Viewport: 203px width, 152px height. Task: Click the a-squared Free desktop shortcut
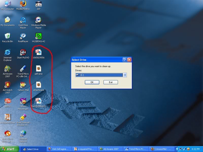[8, 119]
